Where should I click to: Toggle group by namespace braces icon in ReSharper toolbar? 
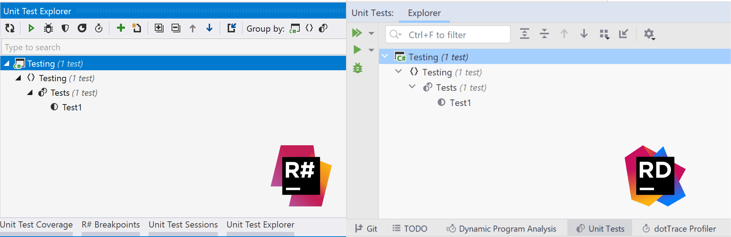pos(309,28)
